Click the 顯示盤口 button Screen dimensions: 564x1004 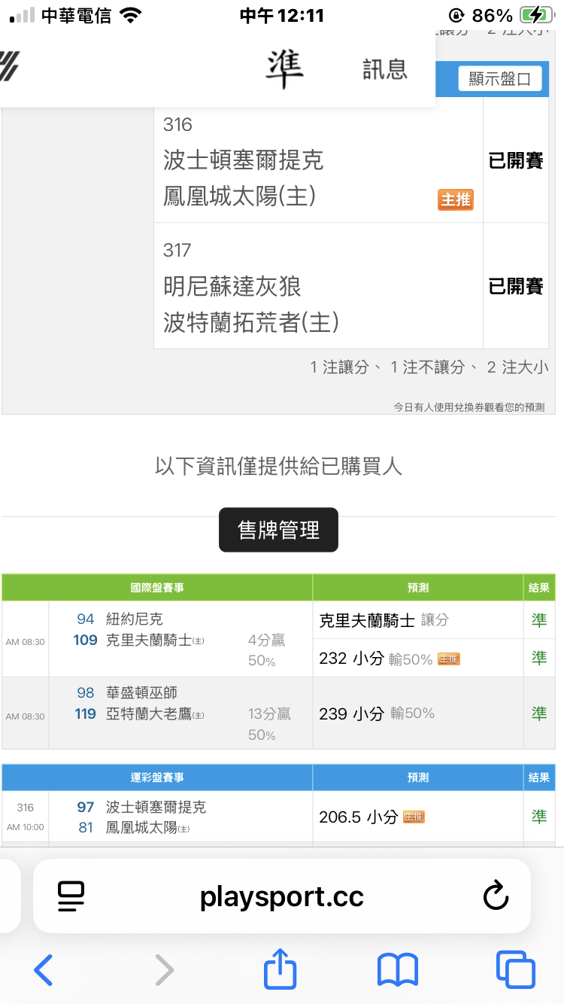[x=500, y=78]
